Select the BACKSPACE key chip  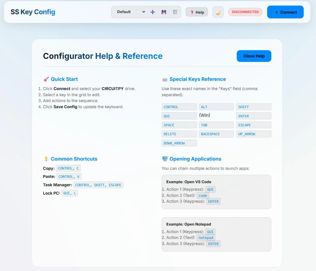pos(216,134)
